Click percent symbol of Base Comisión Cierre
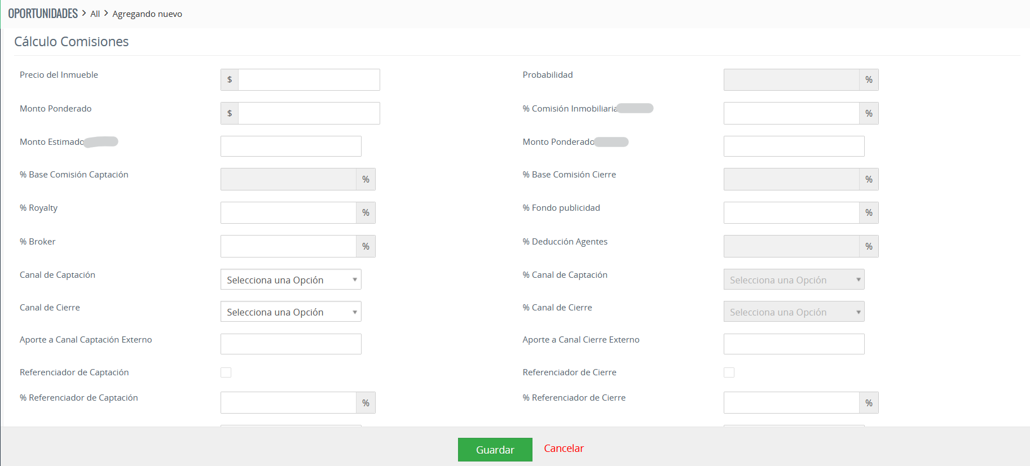Viewport: 1030px width, 466px height. click(x=869, y=179)
